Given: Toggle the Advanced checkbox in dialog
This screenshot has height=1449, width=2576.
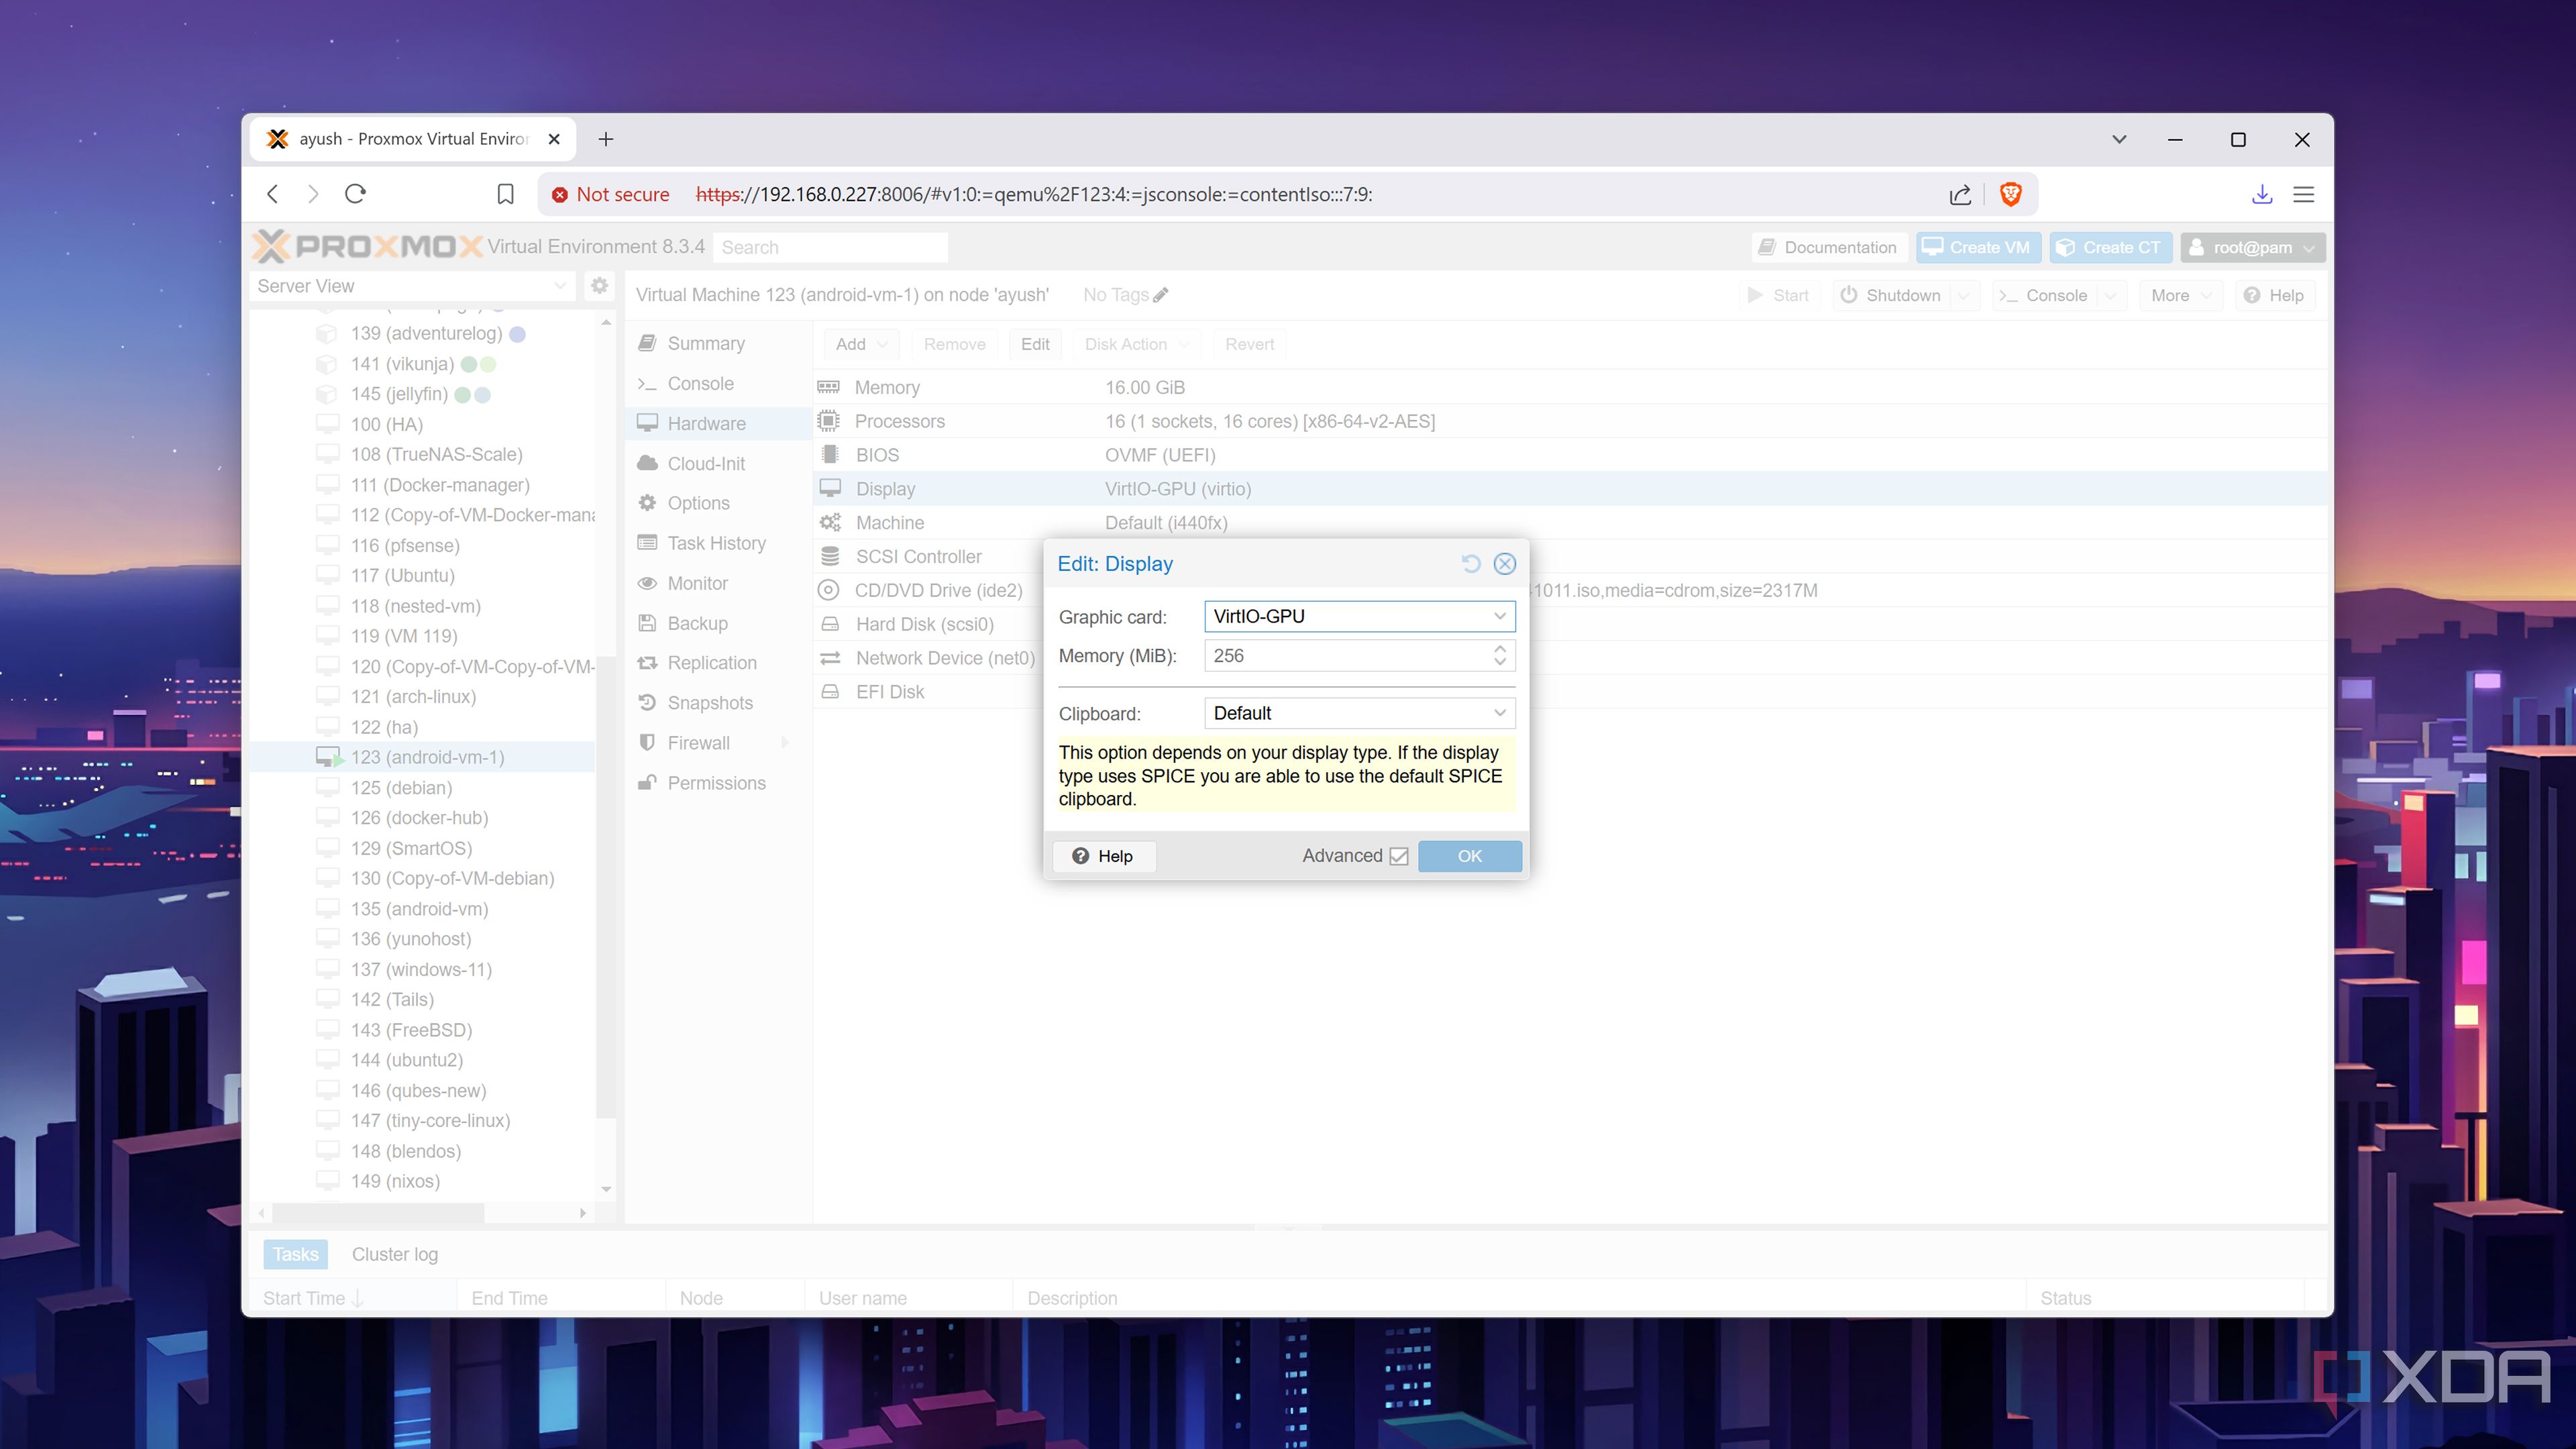Looking at the screenshot, I should click(x=1399, y=856).
